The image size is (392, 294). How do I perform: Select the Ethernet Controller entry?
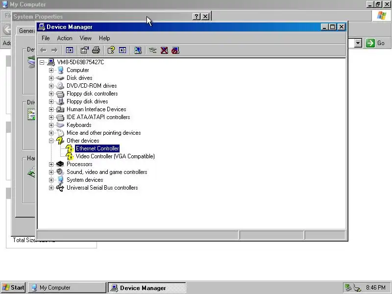[97, 148]
